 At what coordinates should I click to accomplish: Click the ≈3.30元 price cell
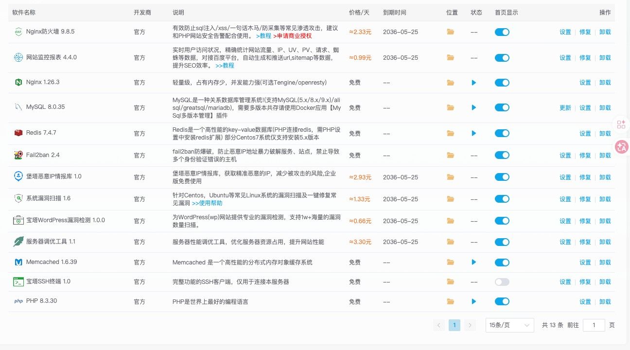pyautogui.click(x=360, y=242)
